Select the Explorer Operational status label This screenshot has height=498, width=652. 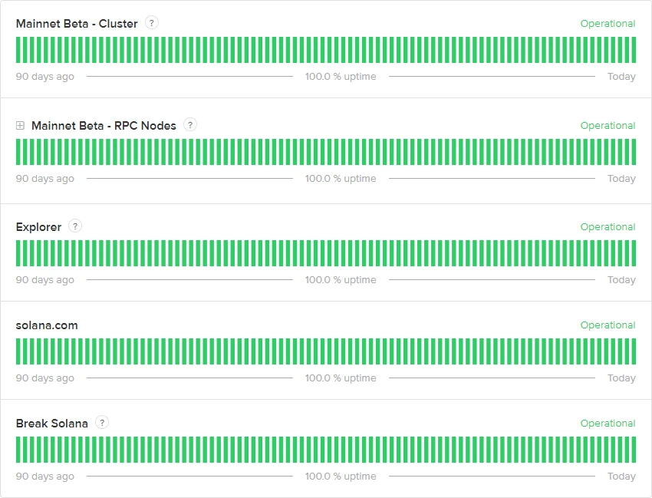coord(608,227)
